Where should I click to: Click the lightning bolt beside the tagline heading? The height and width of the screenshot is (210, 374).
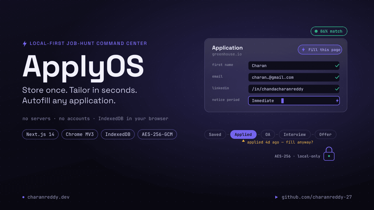[25, 44]
